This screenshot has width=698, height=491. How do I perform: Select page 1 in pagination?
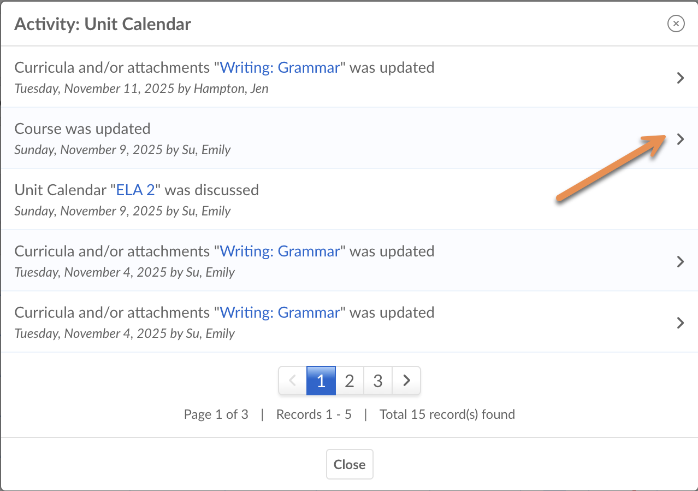click(x=321, y=381)
